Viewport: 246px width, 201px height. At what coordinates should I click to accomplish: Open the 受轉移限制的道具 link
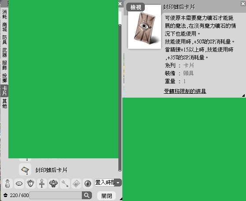(x=185, y=91)
